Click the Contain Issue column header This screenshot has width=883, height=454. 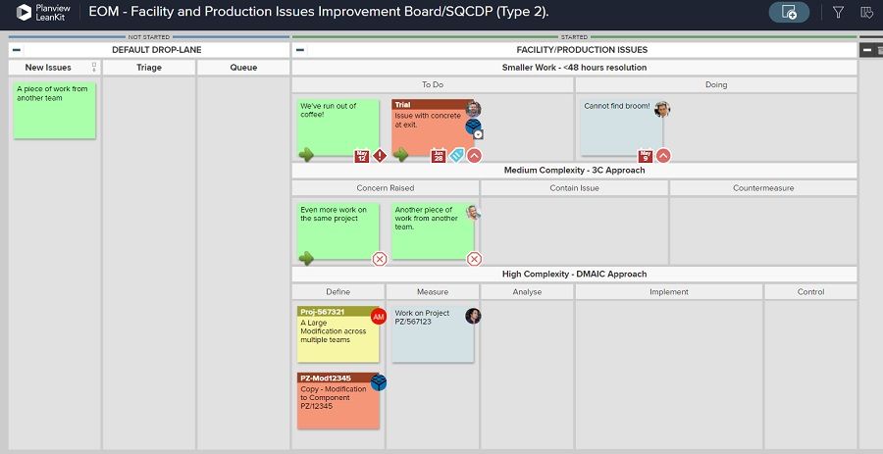574,188
